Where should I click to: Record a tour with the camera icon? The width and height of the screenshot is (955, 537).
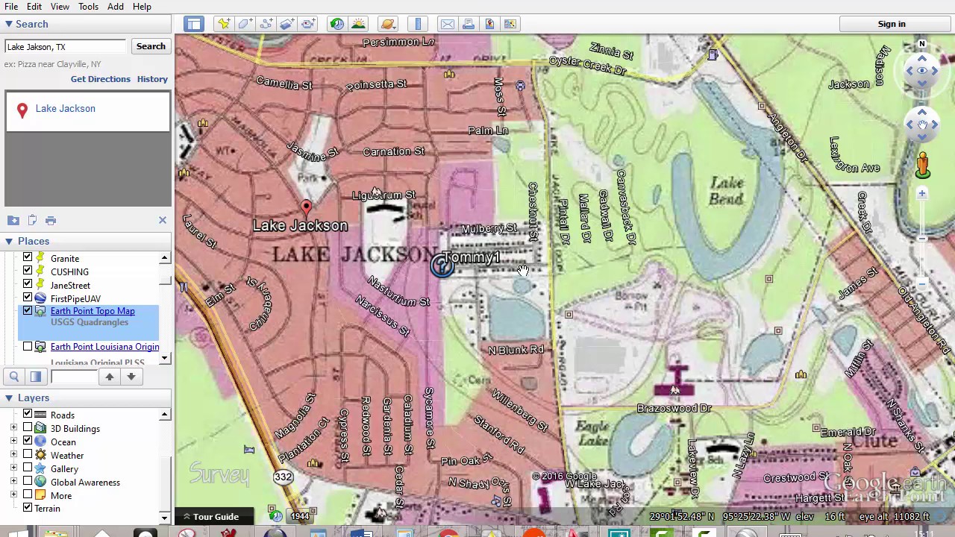point(308,24)
